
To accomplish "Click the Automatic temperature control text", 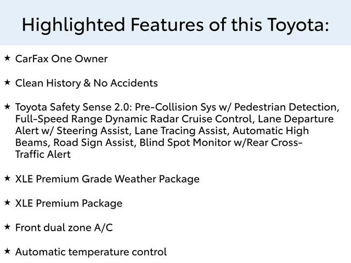I will [x=91, y=252].
